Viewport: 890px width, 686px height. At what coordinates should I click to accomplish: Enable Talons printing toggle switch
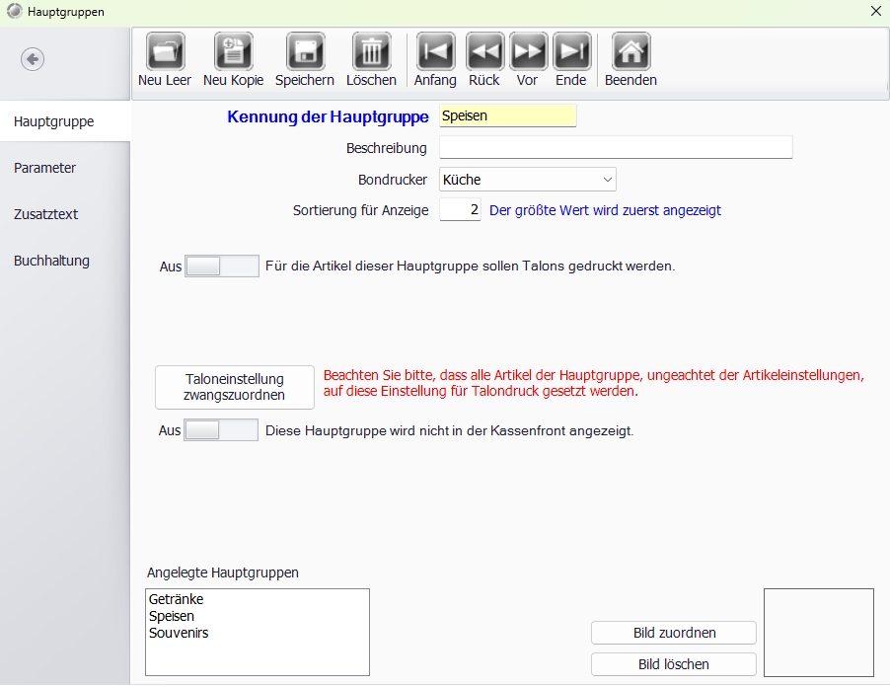click(x=222, y=267)
